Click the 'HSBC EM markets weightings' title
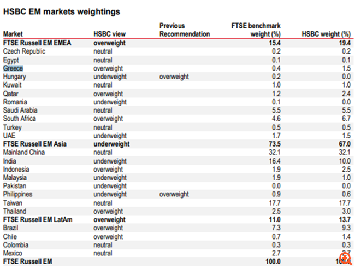 click(x=62, y=11)
